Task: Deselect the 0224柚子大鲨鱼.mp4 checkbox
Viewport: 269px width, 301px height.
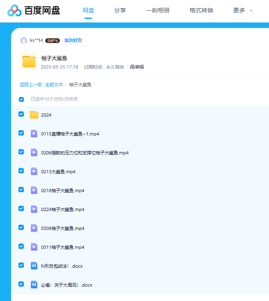Action: tap(21, 209)
